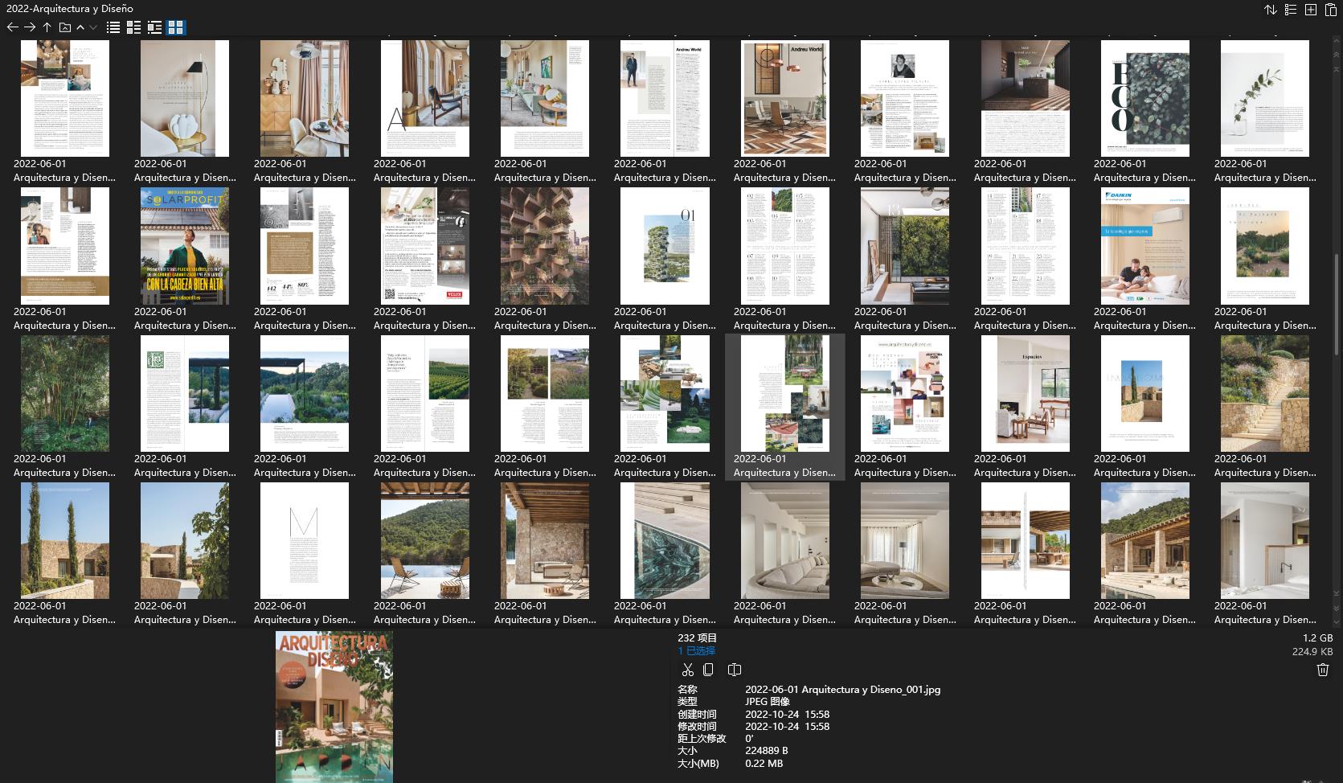Open the SOLAR PROFIT page thumbnail
1343x783 pixels.
(185, 245)
